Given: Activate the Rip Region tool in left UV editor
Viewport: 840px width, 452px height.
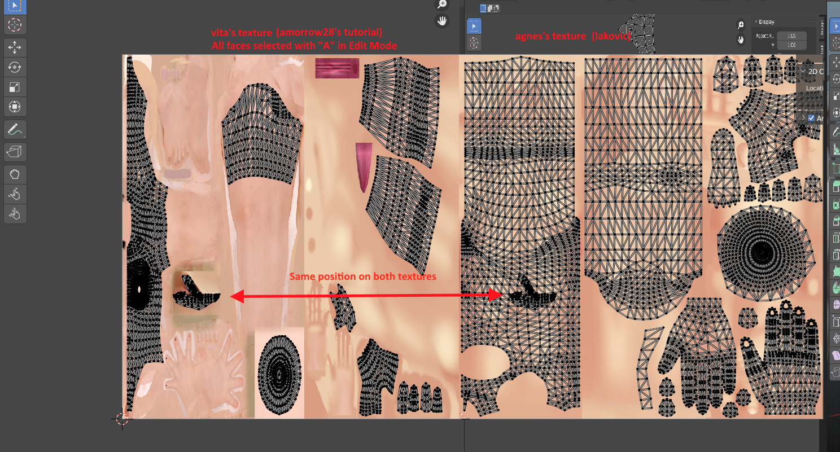Looking at the screenshot, I should pos(15,152).
